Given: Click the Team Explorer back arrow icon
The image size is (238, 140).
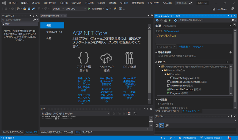Looking at the screenshot, I should (x=157, y=20).
